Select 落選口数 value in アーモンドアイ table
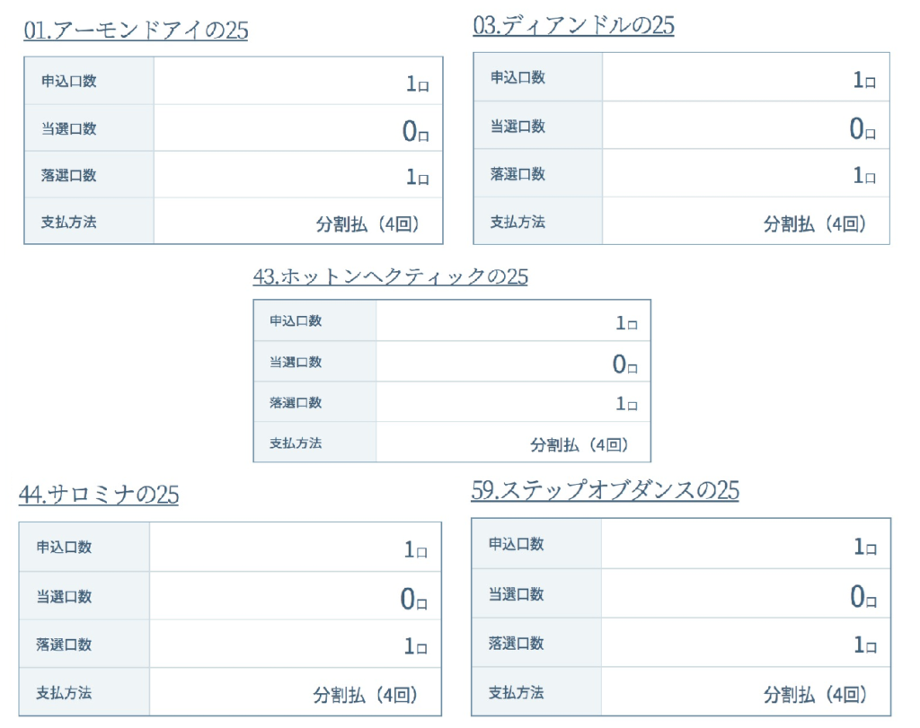The height and width of the screenshot is (728, 920). [418, 177]
